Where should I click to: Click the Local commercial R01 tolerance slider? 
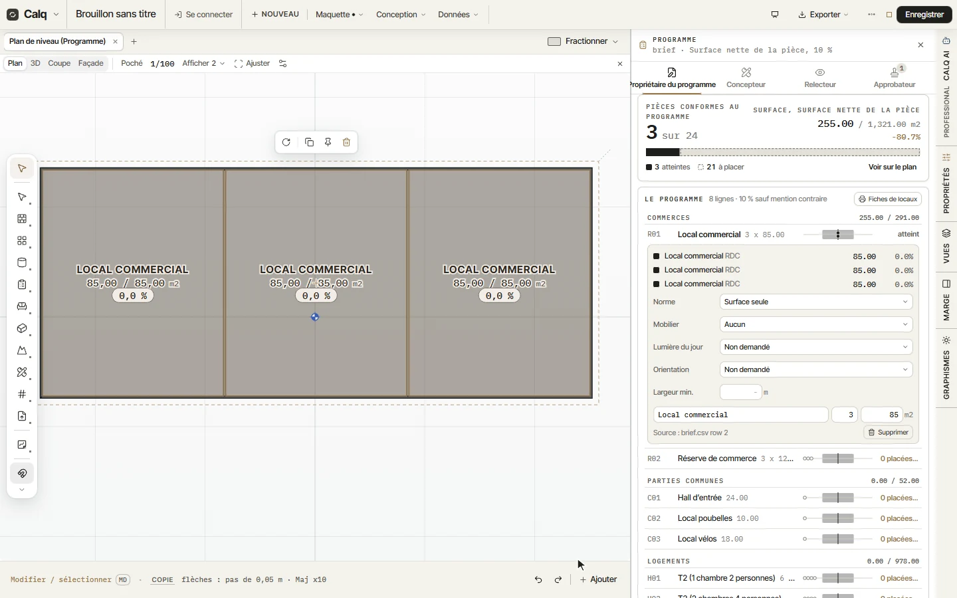pyautogui.click(x=838, y=235)
